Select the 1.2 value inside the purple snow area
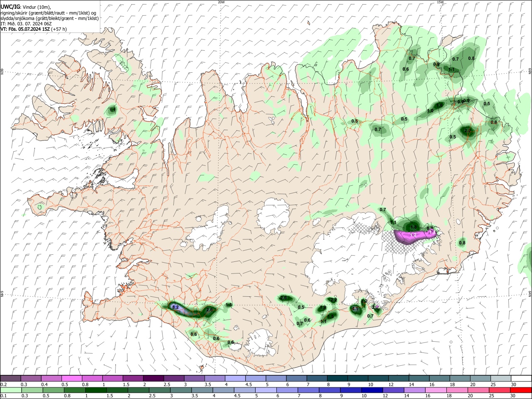The height and width of the screenshot is (399, 532). point(414,235)
